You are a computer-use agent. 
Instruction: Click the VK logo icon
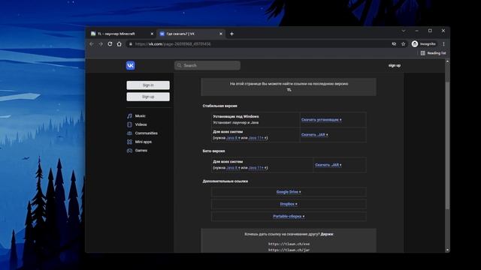pos(130,65)
